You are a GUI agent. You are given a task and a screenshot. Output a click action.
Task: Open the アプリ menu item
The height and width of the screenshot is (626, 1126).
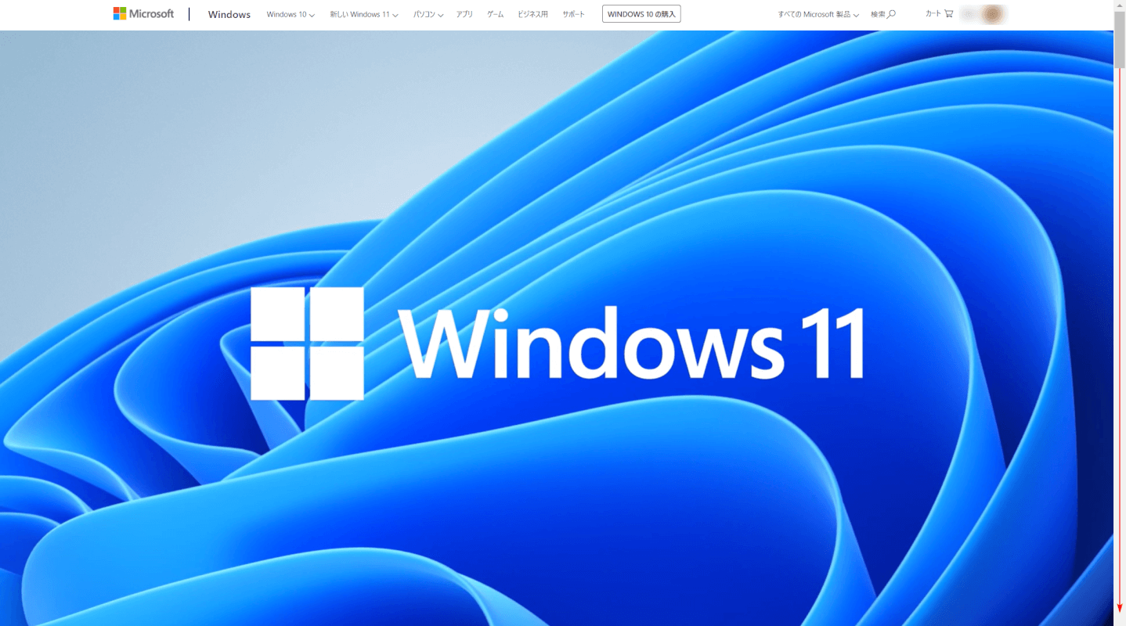click(x=464, y=14)
